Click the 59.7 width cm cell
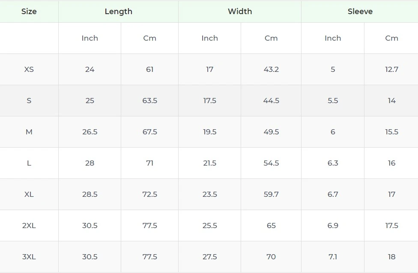Viewport: 418px width, 273px height. click(271, 194)
